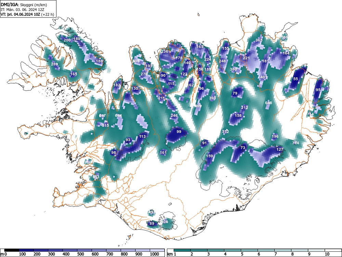Select the '644' map value
The width and height of the screenshot is (342, 257).
click(118, 115)
